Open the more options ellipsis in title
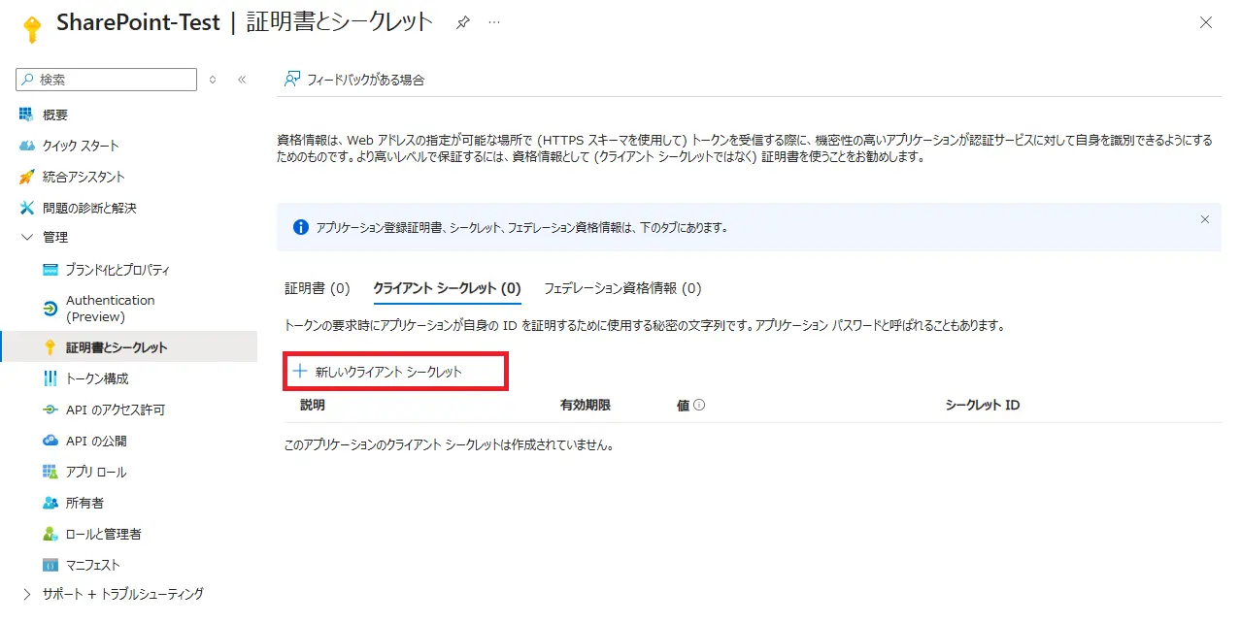Screen dimensions: 1241x623 [x=494, y=22]
